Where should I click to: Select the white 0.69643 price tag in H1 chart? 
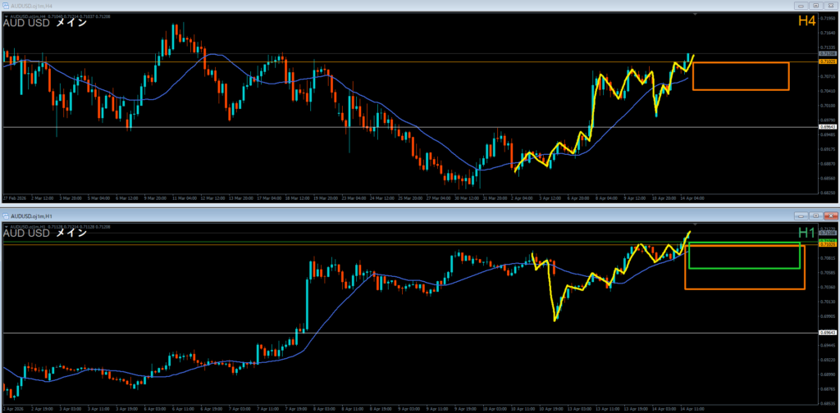coord(828,332)
